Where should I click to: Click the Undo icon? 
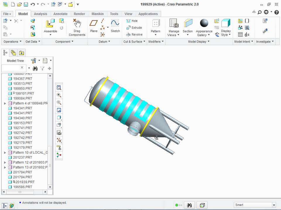point(32,4)
